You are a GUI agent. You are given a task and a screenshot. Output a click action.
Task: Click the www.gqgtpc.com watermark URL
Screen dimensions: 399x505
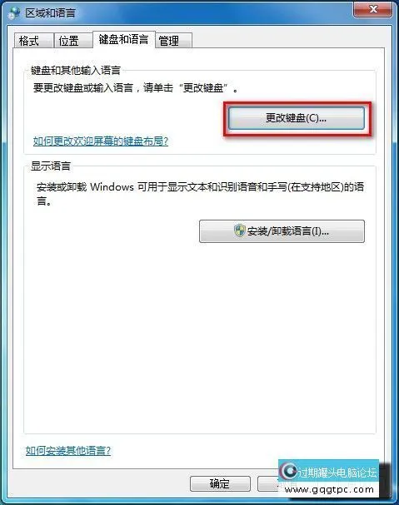[330, 490]
